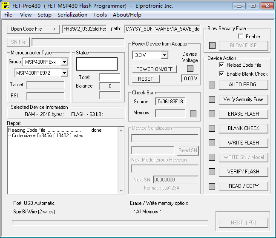Open the File menu
This screenshot has height=238, width=276.
(8, 15)
